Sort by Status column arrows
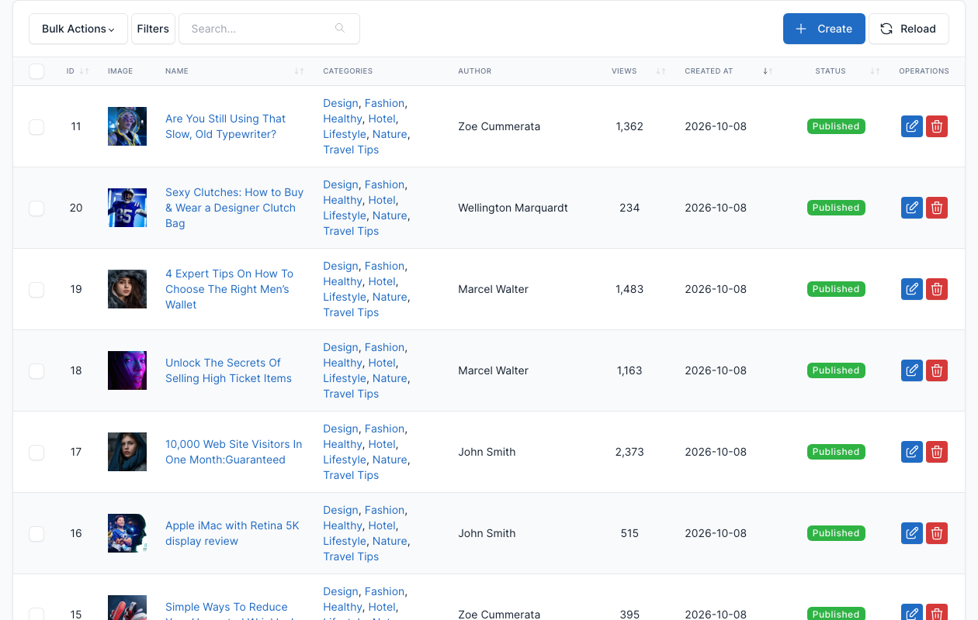978x620 pixels. click(876, 71)
